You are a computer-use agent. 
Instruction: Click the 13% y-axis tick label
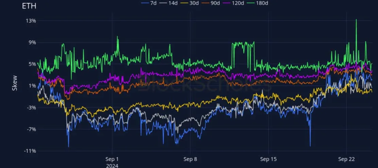(31, 21)
